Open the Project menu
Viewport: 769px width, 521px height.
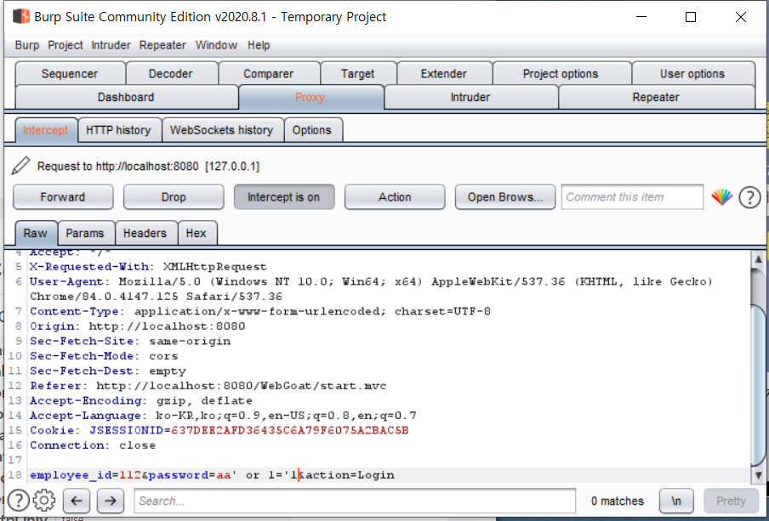(x=66, y=45)
